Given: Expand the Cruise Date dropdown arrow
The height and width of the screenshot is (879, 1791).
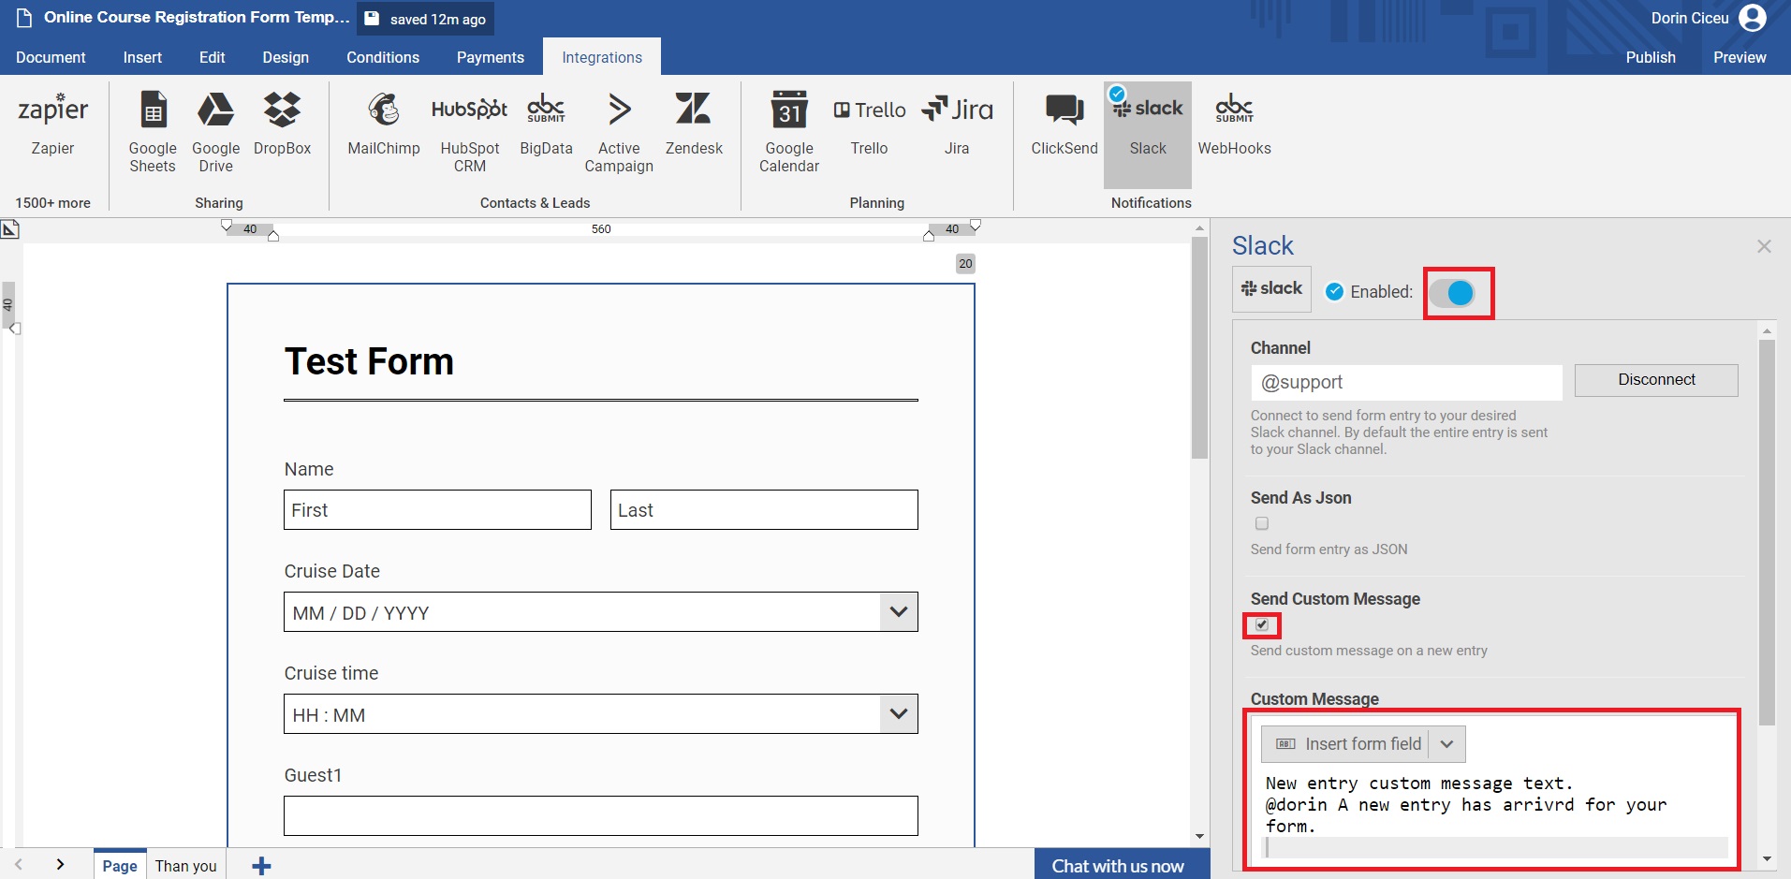Looking at the screenshot, I should pos(898,612).
